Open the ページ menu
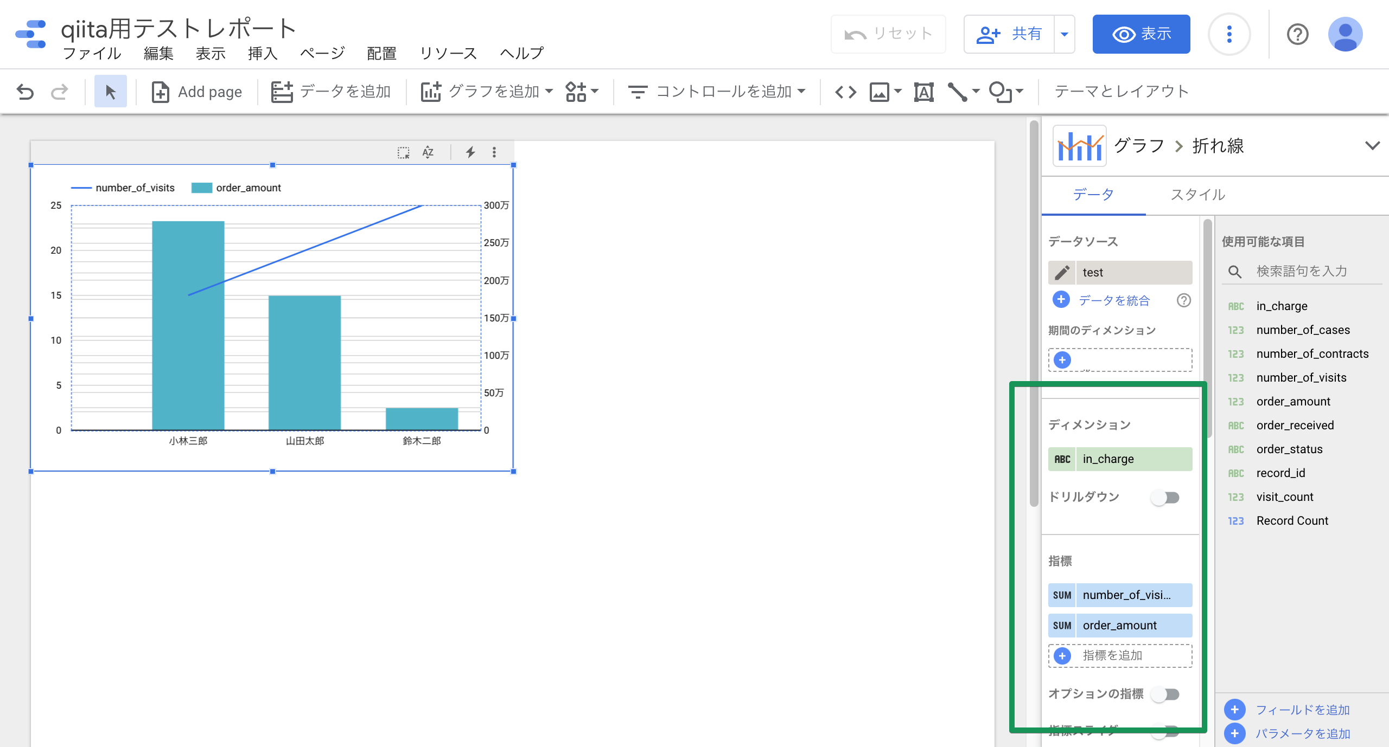This screenshot has height=747, width=1389. click(x=322, y=53)
